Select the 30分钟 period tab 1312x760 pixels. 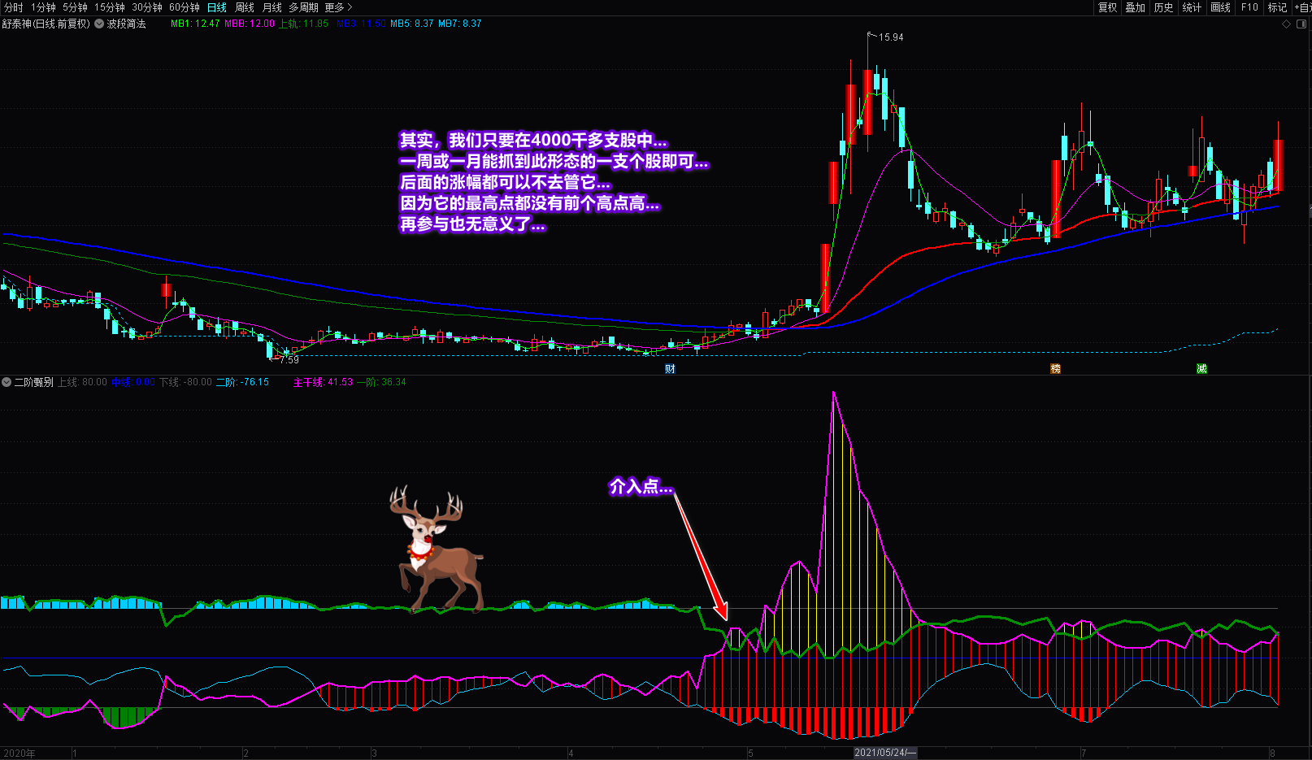point(147,7)
